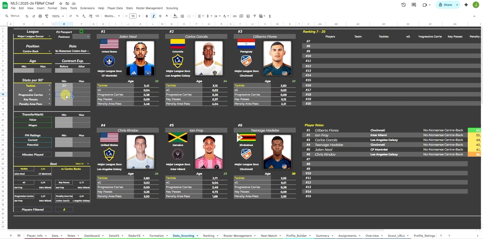Open the borders tool
The width and height of the screenshot is (483, 239).
pos(182,16)
